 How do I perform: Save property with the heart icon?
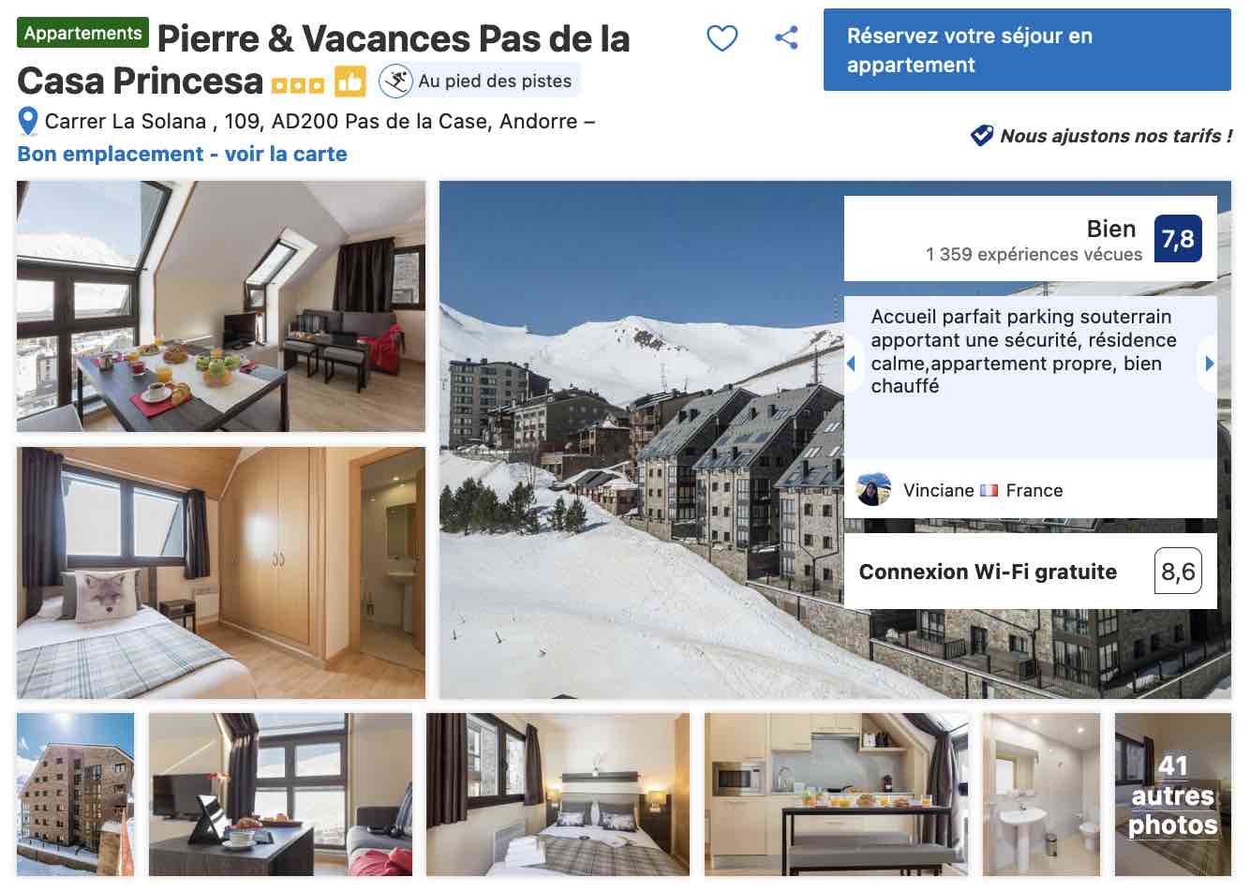point(722,38)
